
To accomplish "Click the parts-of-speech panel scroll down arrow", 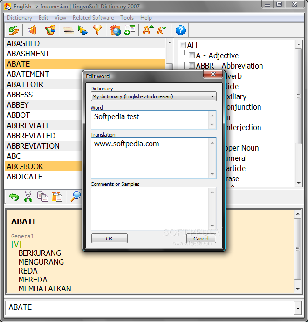I will 299,183.
